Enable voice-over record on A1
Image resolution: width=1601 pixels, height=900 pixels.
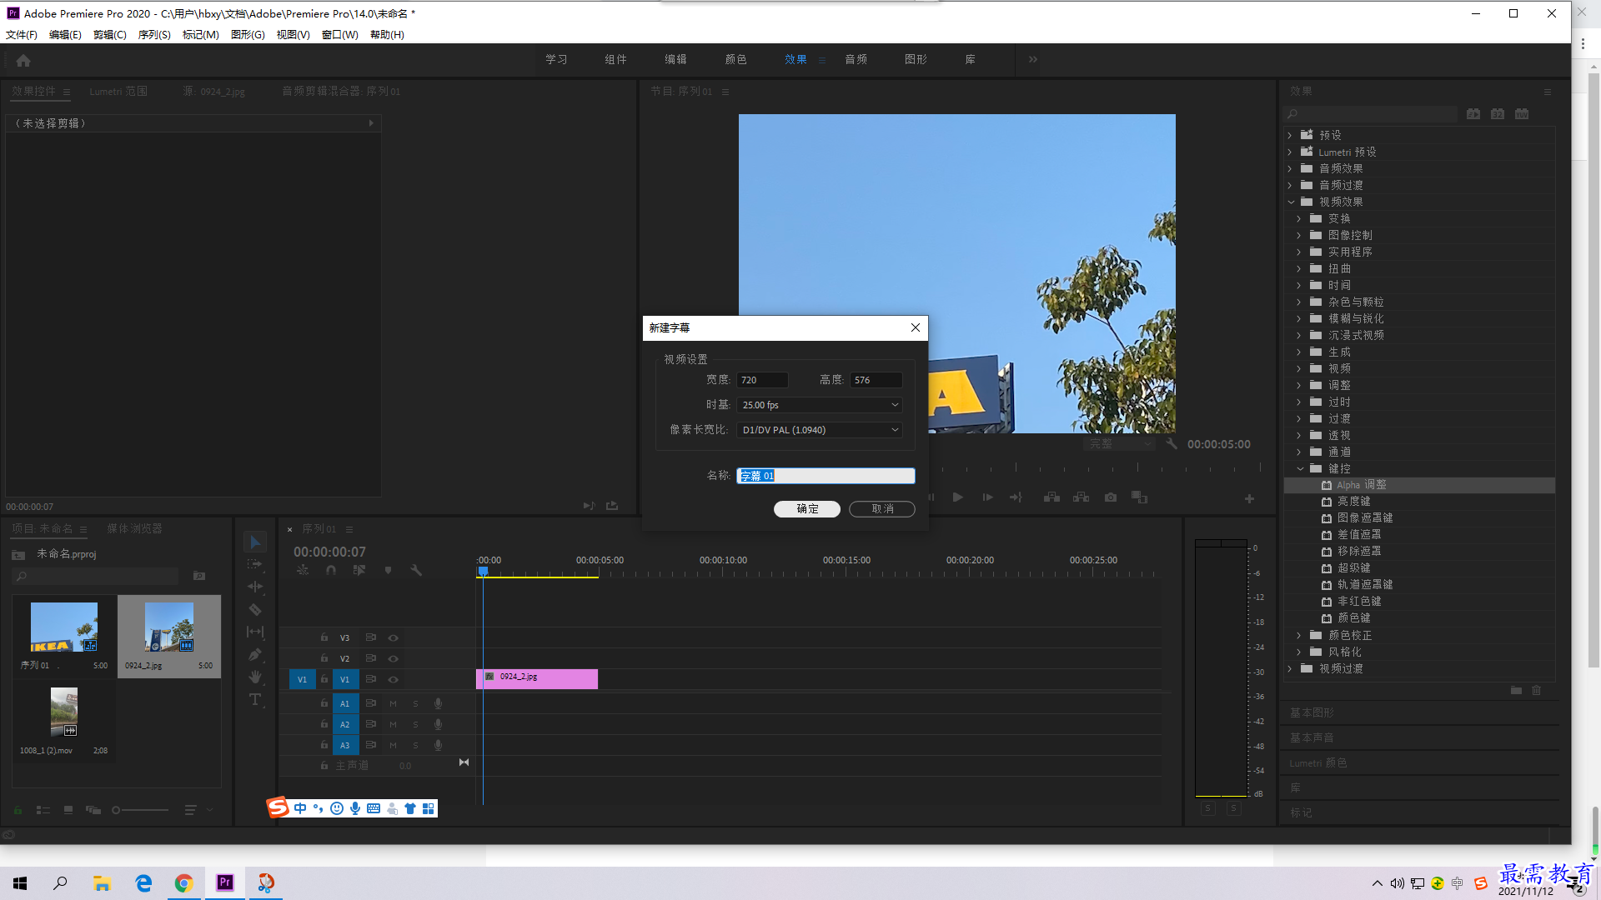point(438,704)
